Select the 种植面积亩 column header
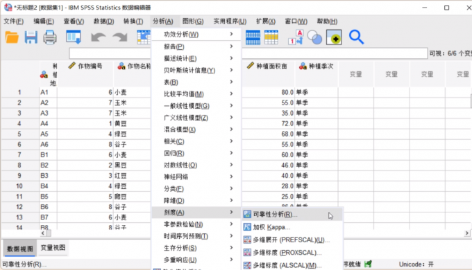Viewport: 472px width, 270px height. pos(268,73)
